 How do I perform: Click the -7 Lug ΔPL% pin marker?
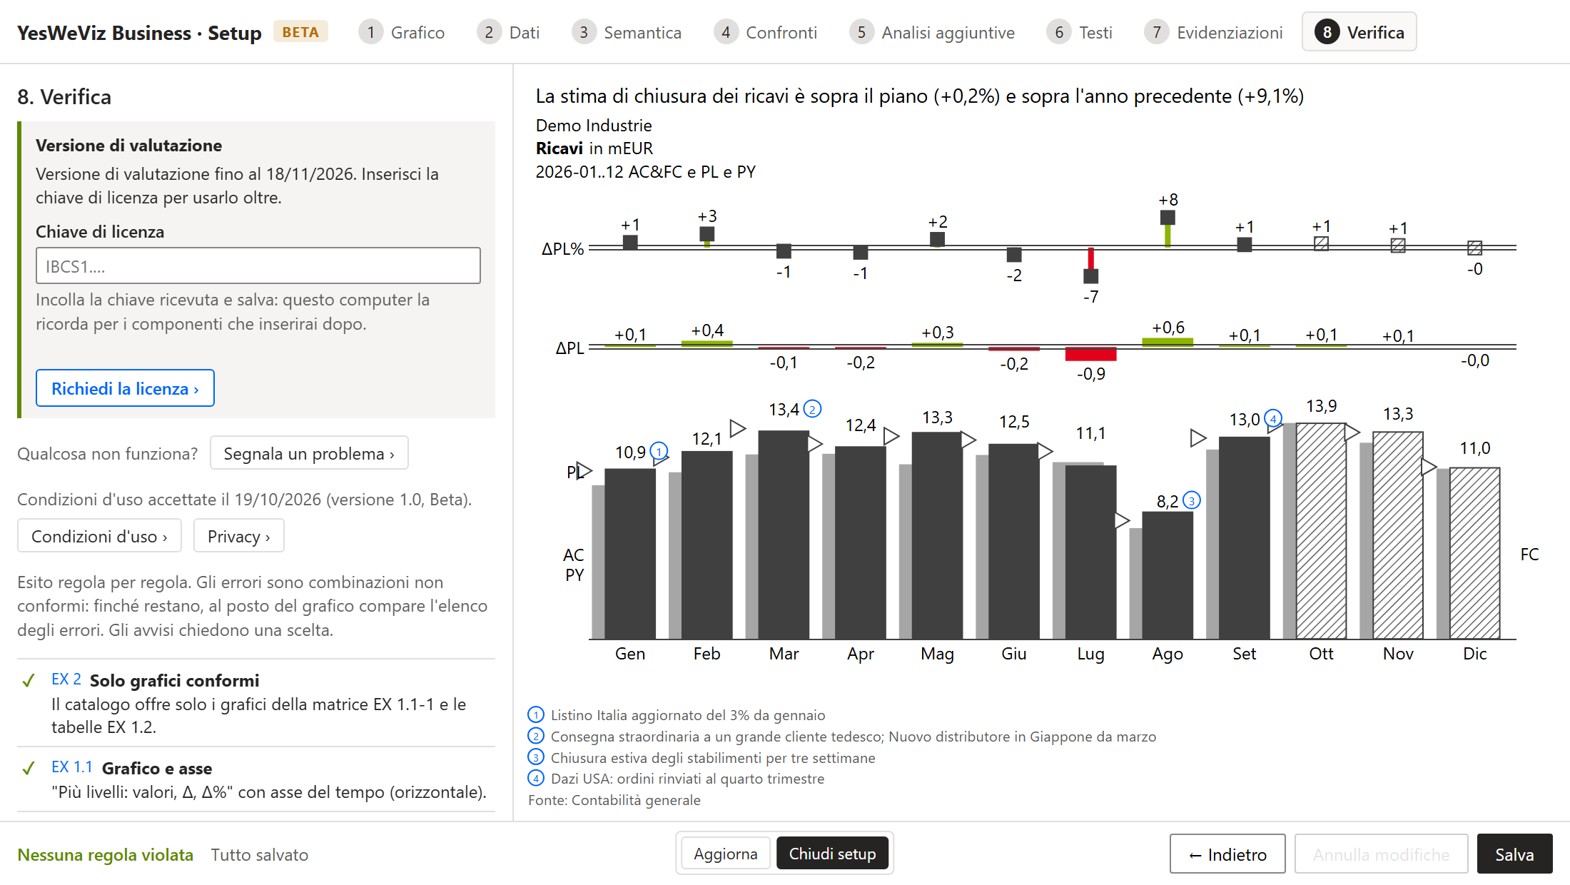[x=1090, y=276]
